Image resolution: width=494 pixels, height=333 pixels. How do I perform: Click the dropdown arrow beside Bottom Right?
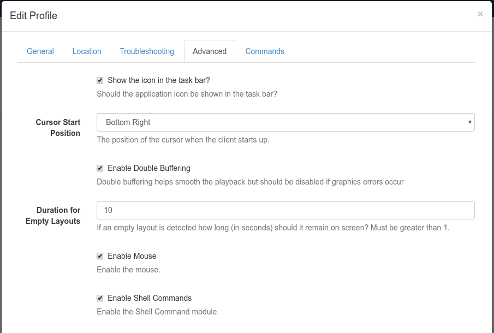tap(469, 122)
